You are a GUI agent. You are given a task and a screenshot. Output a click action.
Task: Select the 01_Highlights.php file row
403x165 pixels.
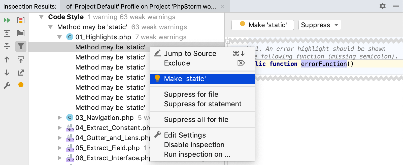[x=126, y=37]
